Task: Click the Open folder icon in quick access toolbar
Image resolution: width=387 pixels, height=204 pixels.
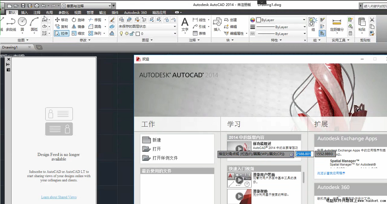Action: [16, 5]
